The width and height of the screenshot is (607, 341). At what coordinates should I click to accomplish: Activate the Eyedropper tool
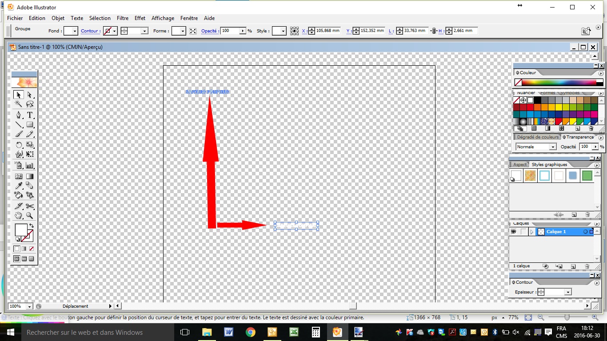pos(19,186)
